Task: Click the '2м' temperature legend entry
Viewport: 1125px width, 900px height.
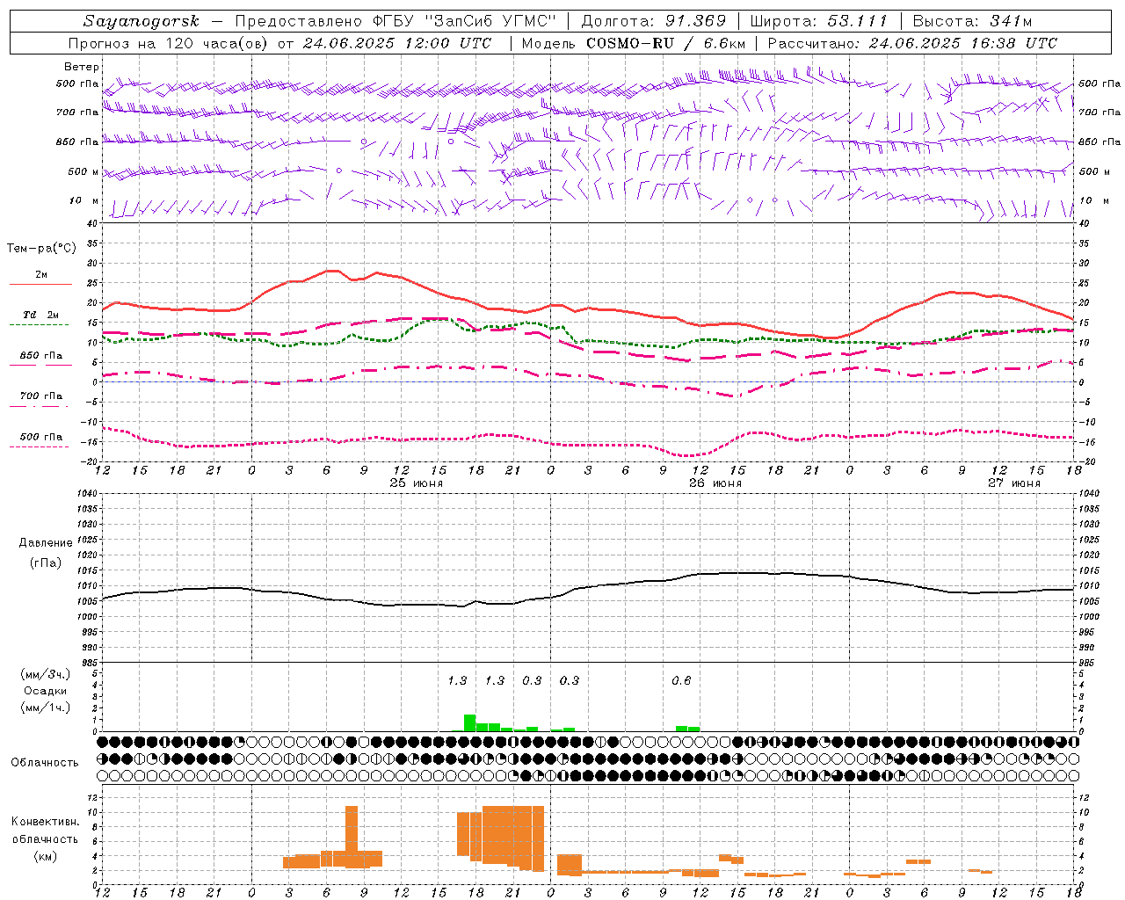Action: coord(41,275)
